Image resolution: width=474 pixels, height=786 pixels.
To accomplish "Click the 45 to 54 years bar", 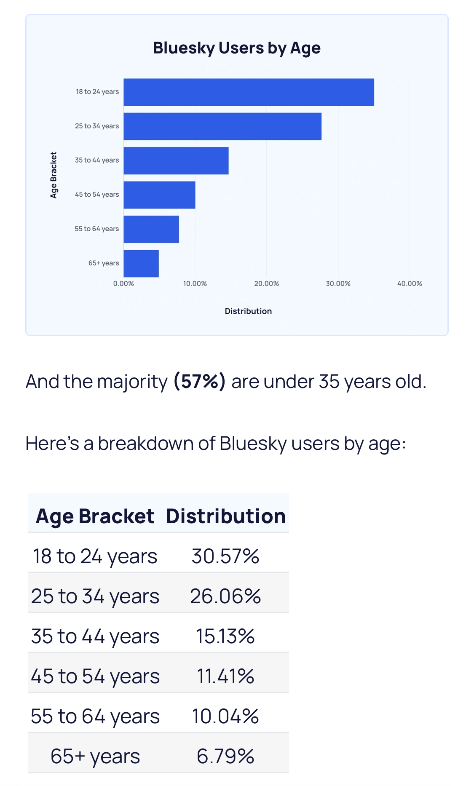I will pos(159,195).
